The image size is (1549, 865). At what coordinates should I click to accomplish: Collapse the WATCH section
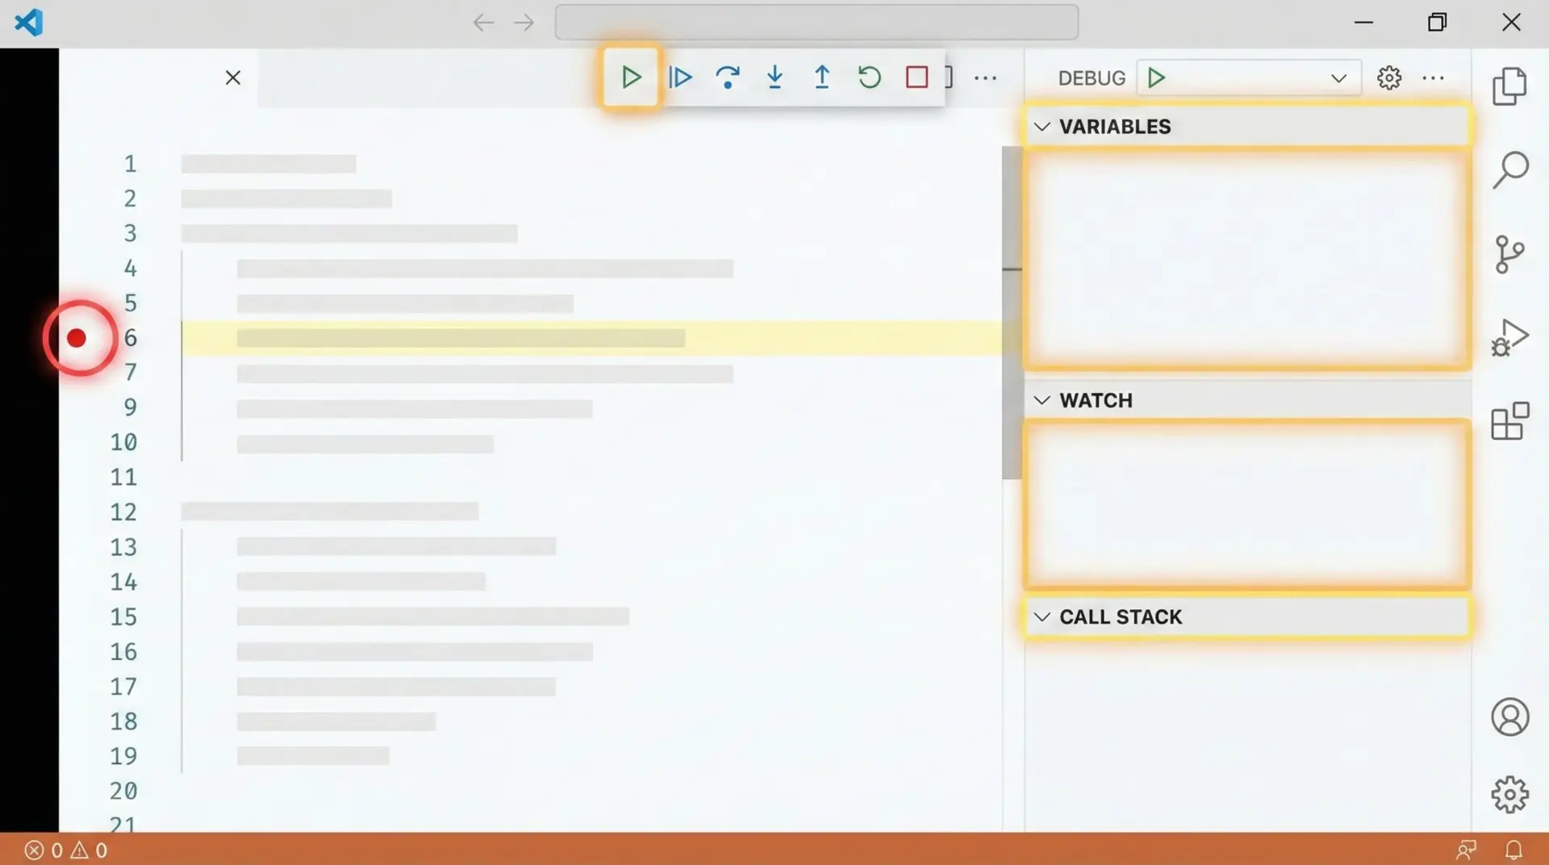click(x=1042, y=400)
